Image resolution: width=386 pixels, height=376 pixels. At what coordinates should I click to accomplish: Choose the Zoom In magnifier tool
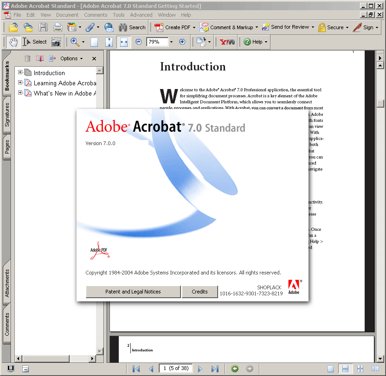pos(75,42)
